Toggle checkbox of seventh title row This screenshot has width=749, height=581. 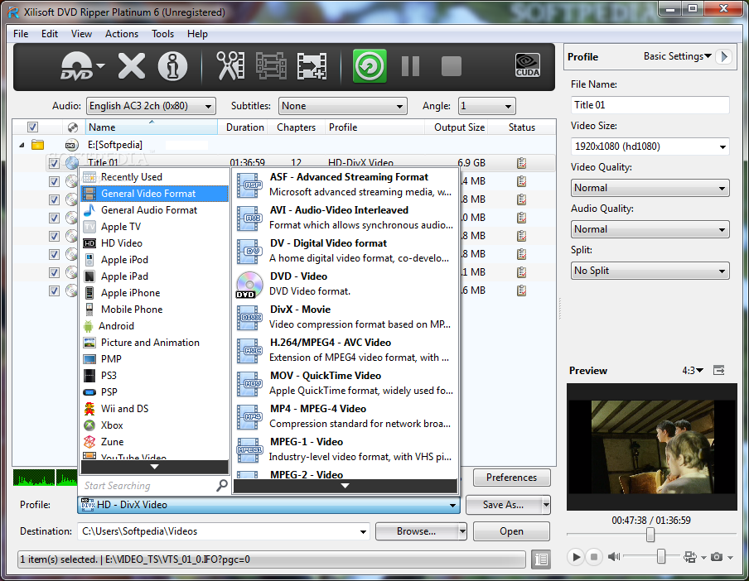[x=54, y=272]
